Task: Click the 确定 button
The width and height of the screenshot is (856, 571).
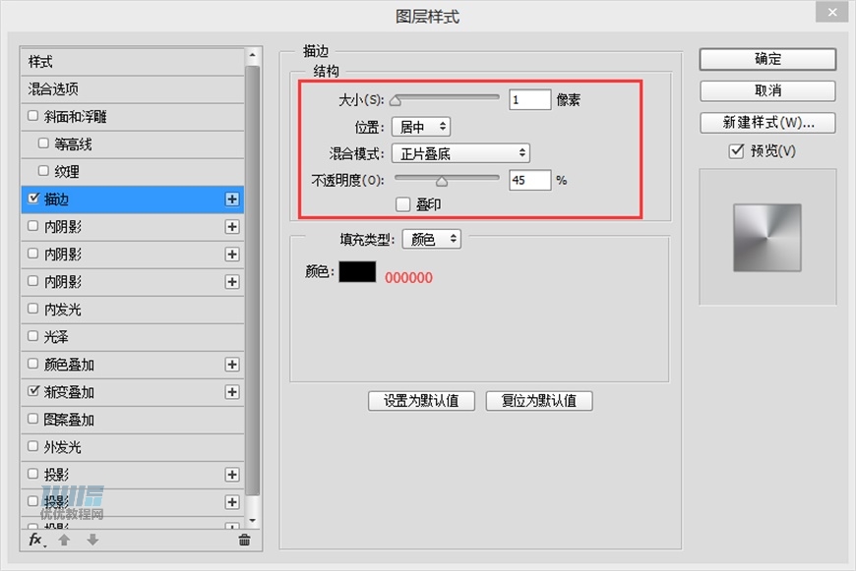Action: (766, 59)
